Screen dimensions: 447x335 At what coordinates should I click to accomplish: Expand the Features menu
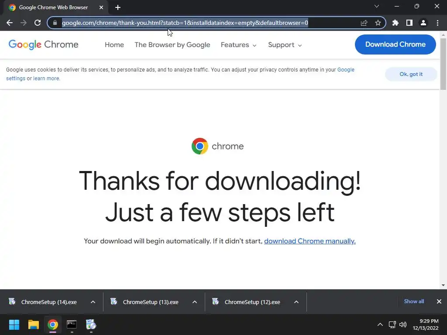click(x=239, y=45)
